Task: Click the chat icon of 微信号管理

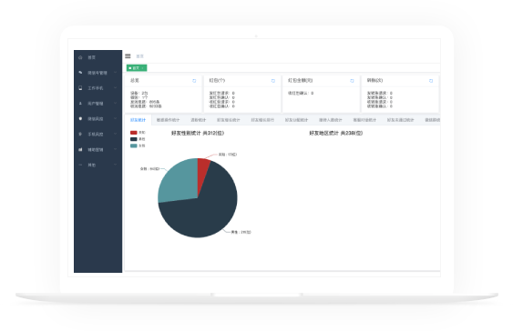Action: pyautogui.click(x=80, y=73)
